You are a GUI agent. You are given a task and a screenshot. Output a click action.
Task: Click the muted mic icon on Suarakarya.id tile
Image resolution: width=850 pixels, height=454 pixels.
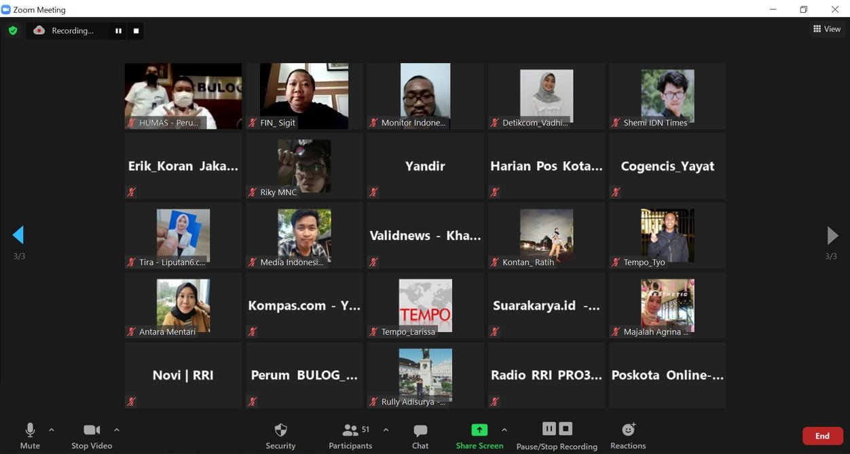(495, 332)
